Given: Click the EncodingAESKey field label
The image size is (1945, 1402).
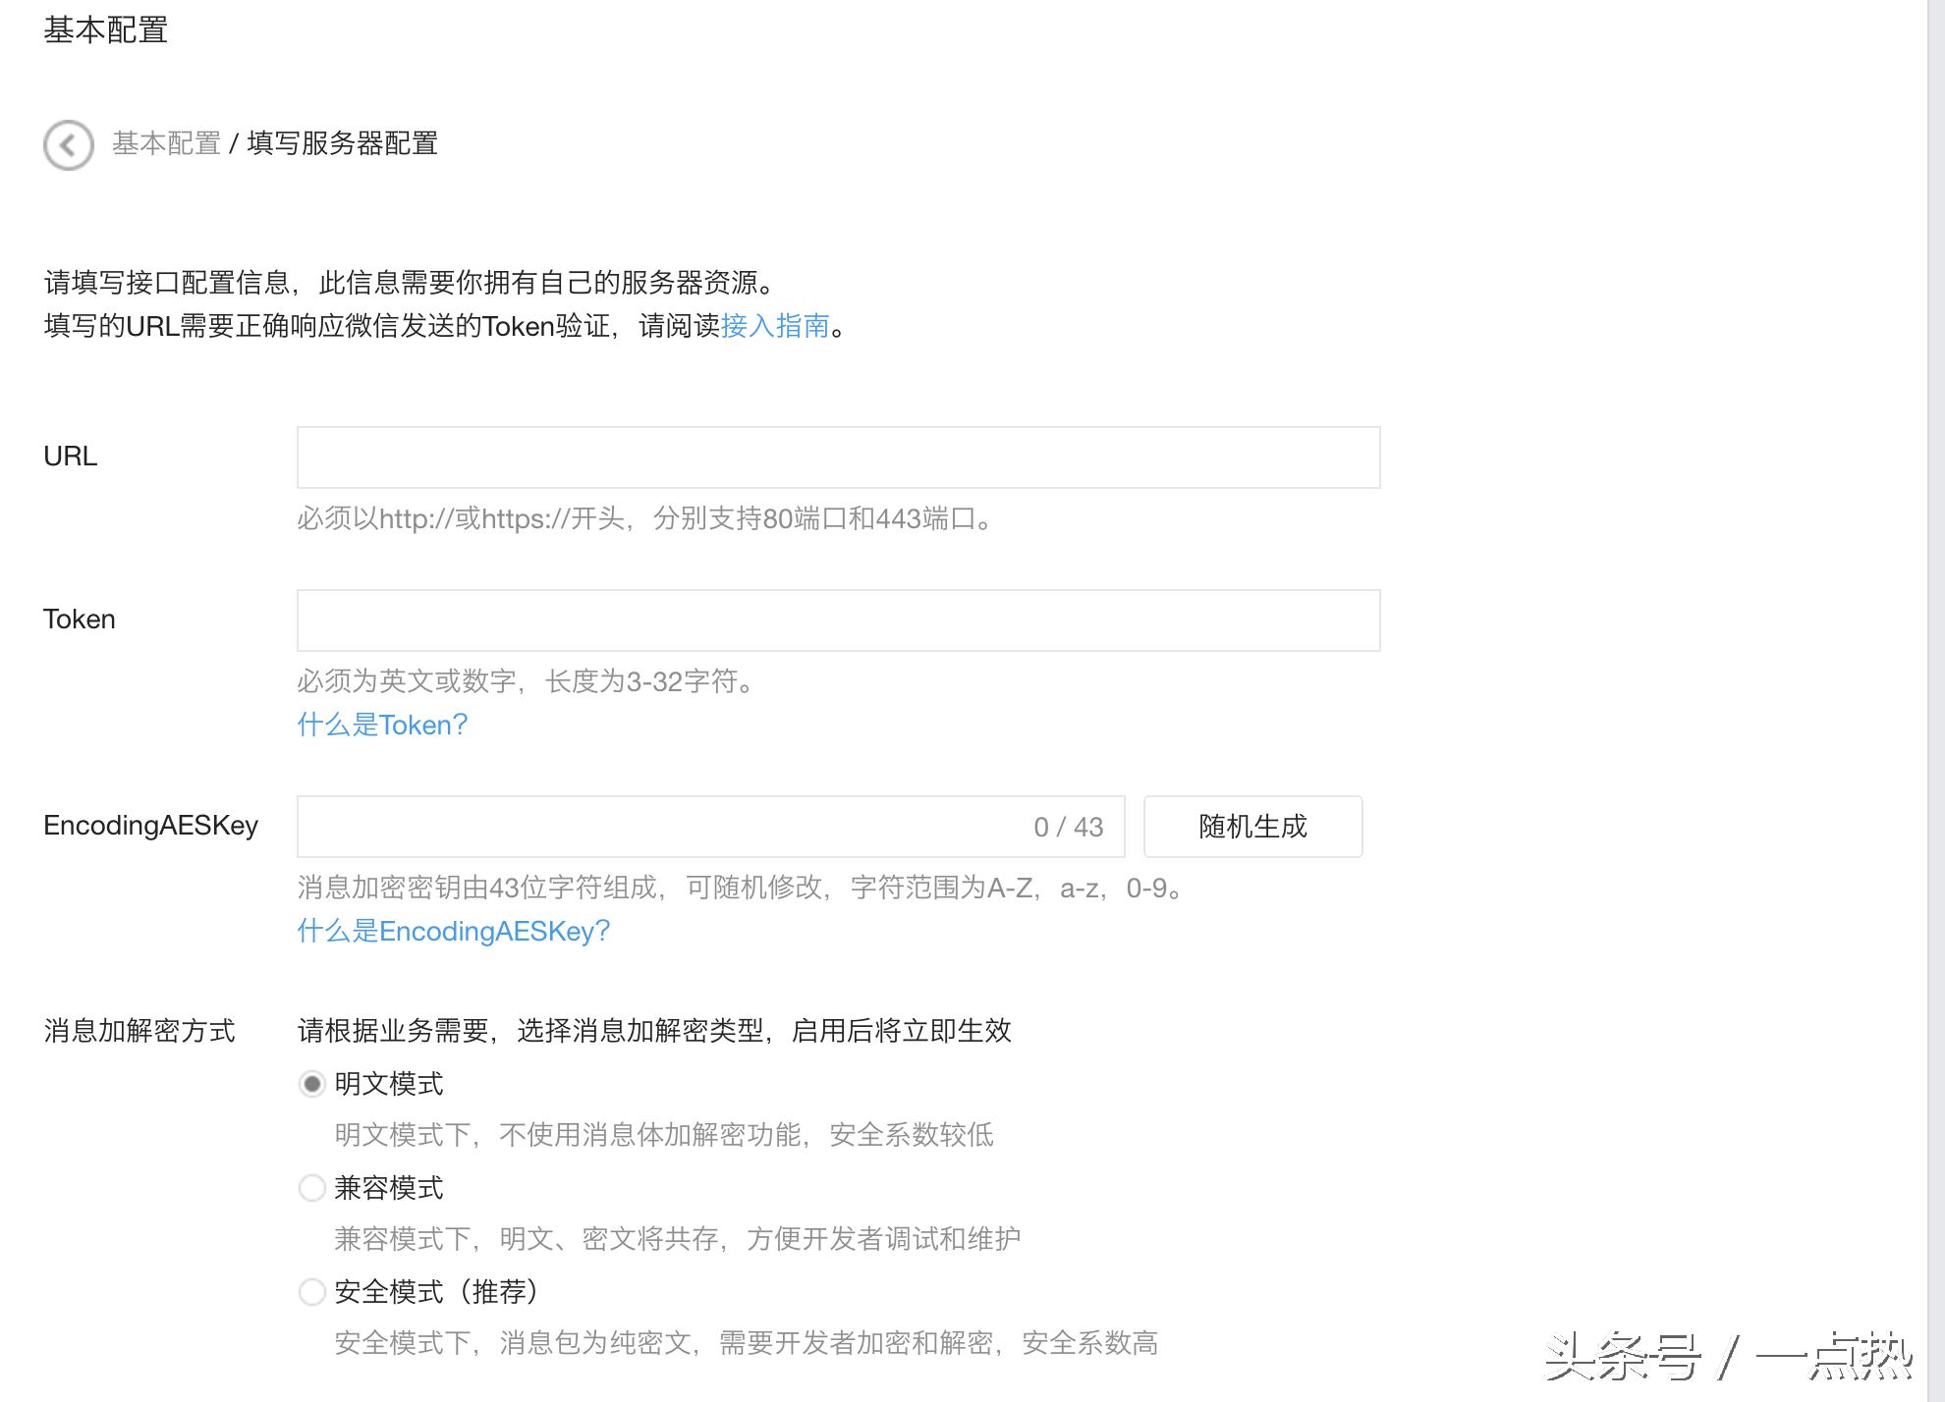Looking at the screenshot, I should (150, 826).
